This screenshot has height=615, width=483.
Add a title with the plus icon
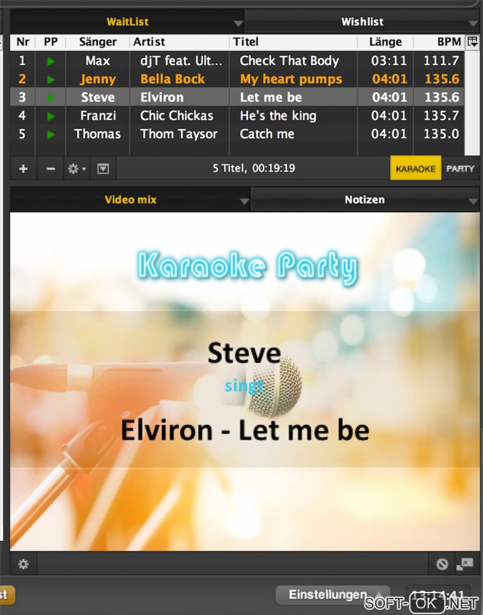[x=23, y=169]
